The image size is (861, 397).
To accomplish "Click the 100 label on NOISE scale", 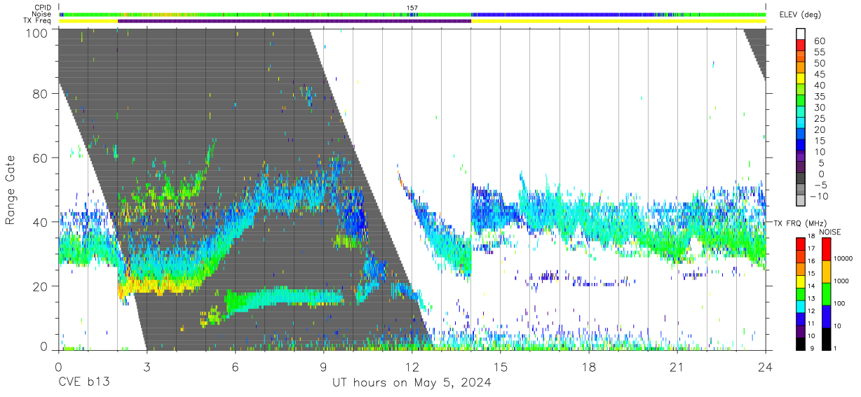I will (x=840, y=303).
